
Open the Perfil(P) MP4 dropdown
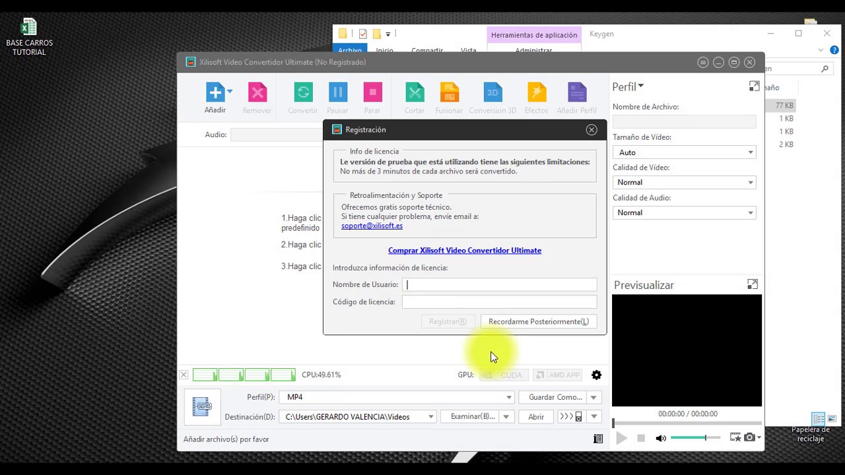click(x=397, y=397)
